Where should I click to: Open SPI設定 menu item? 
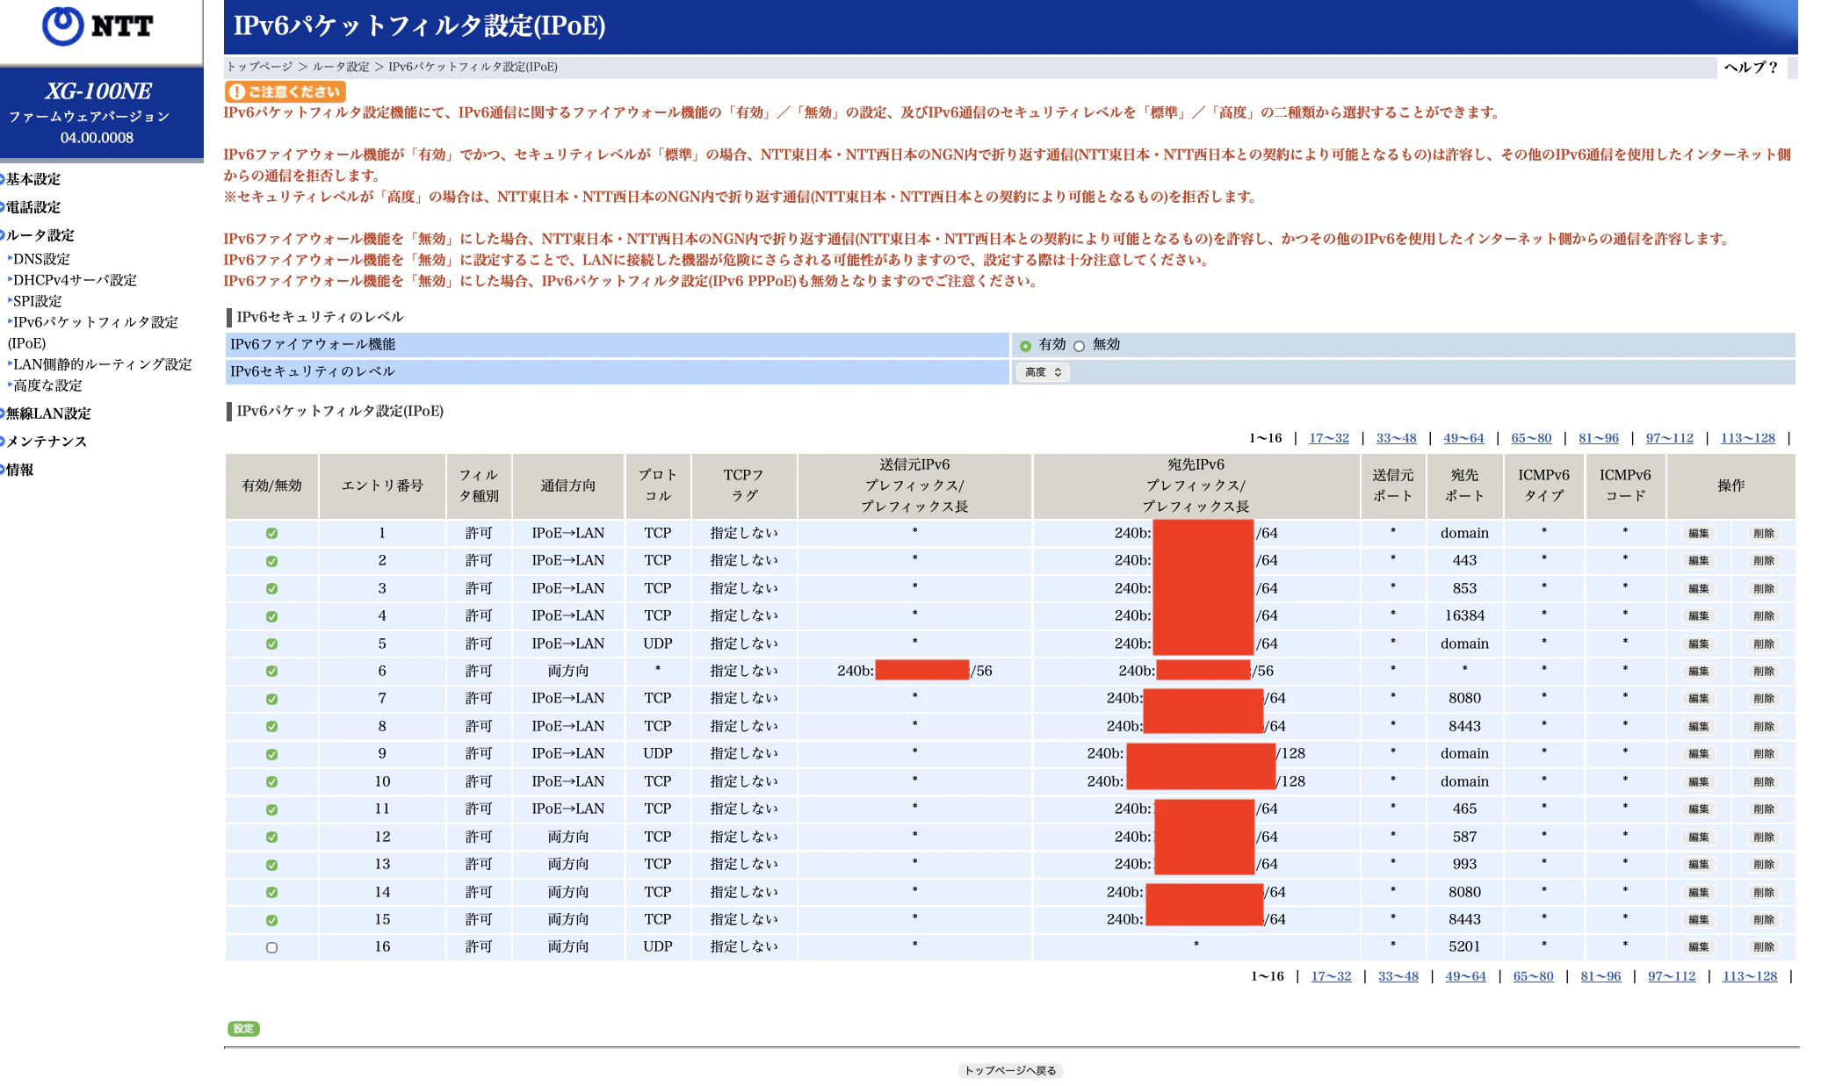[37, 301]
